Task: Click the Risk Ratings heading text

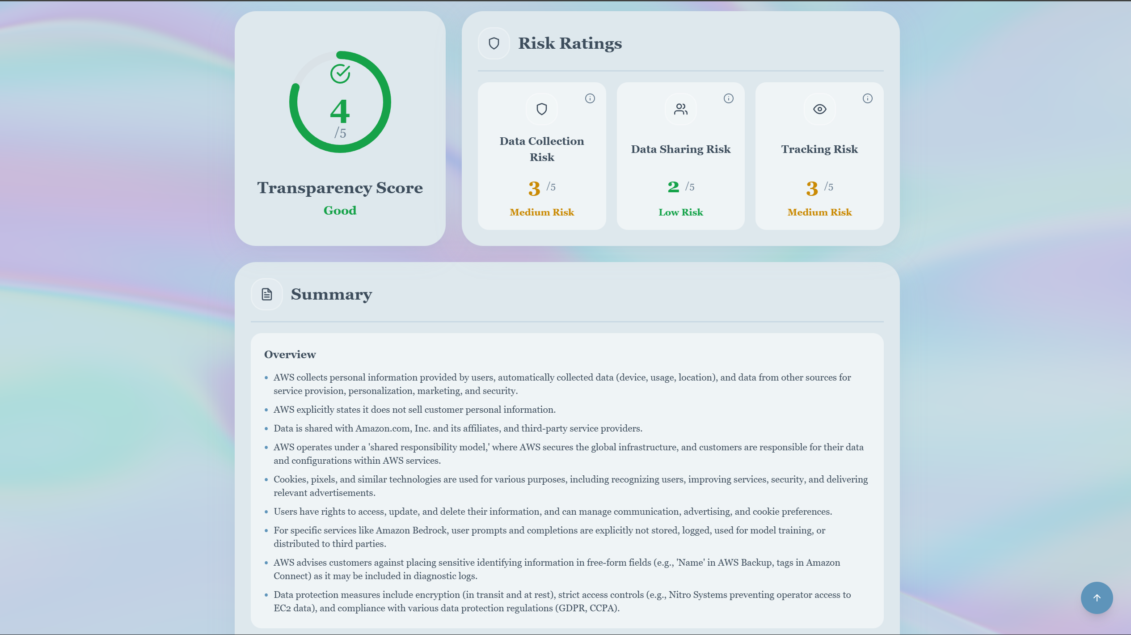Action: point(570,43)
